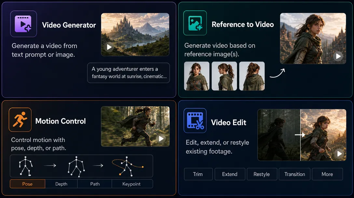The height and width of the screenshot is (198, 354).
Task: Play the Video Edit before-after preview
Action: pos(339,154)
